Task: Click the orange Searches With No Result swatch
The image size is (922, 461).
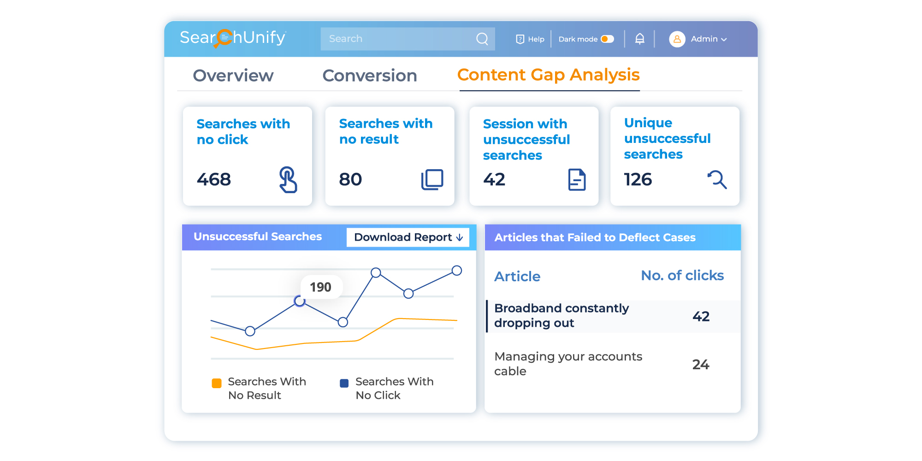Action: [217, 383]
